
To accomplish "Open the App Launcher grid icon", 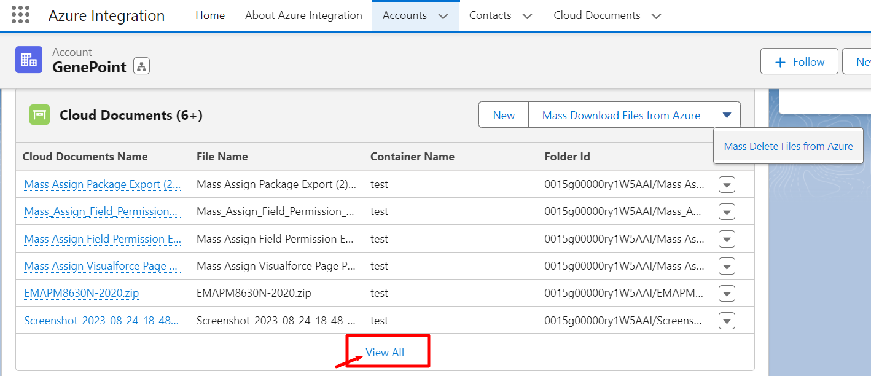I will pyautogui.click(x=20, y=15).
